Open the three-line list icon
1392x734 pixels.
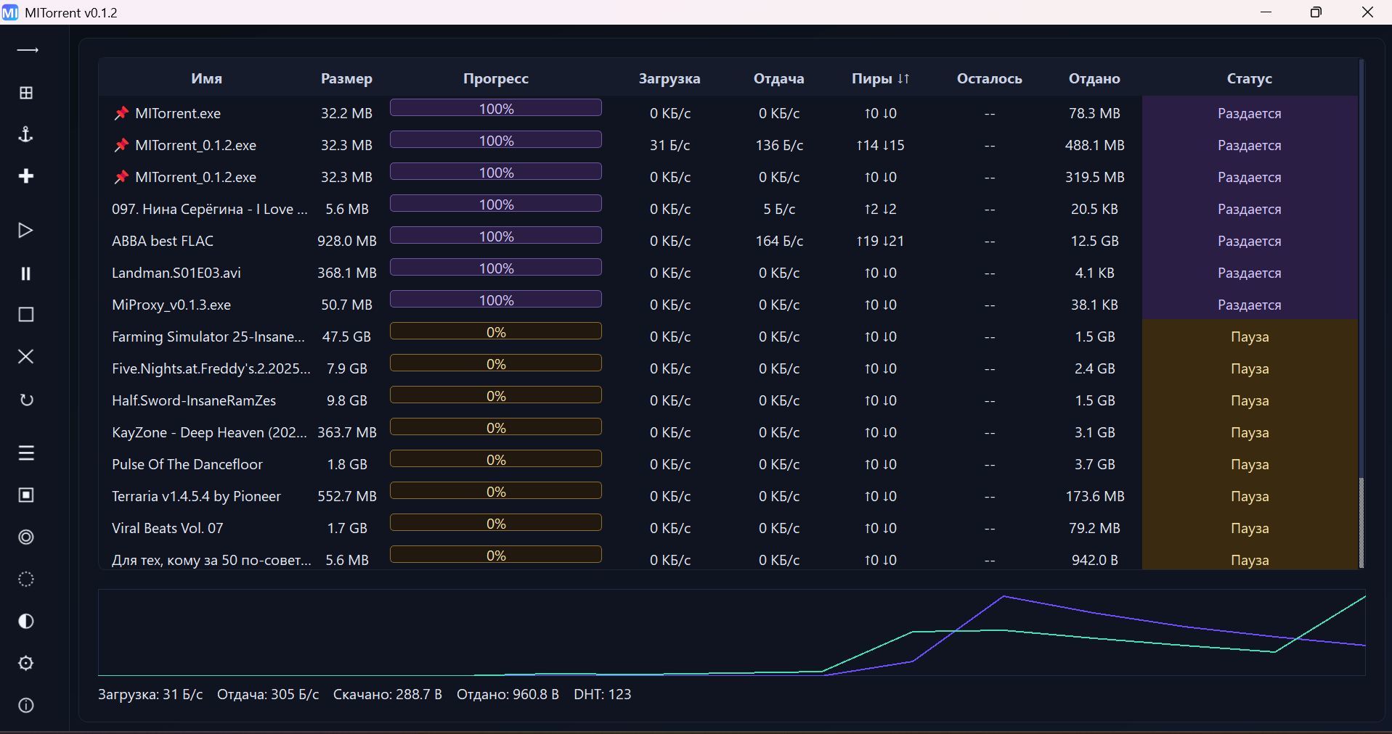click(26, 453)
